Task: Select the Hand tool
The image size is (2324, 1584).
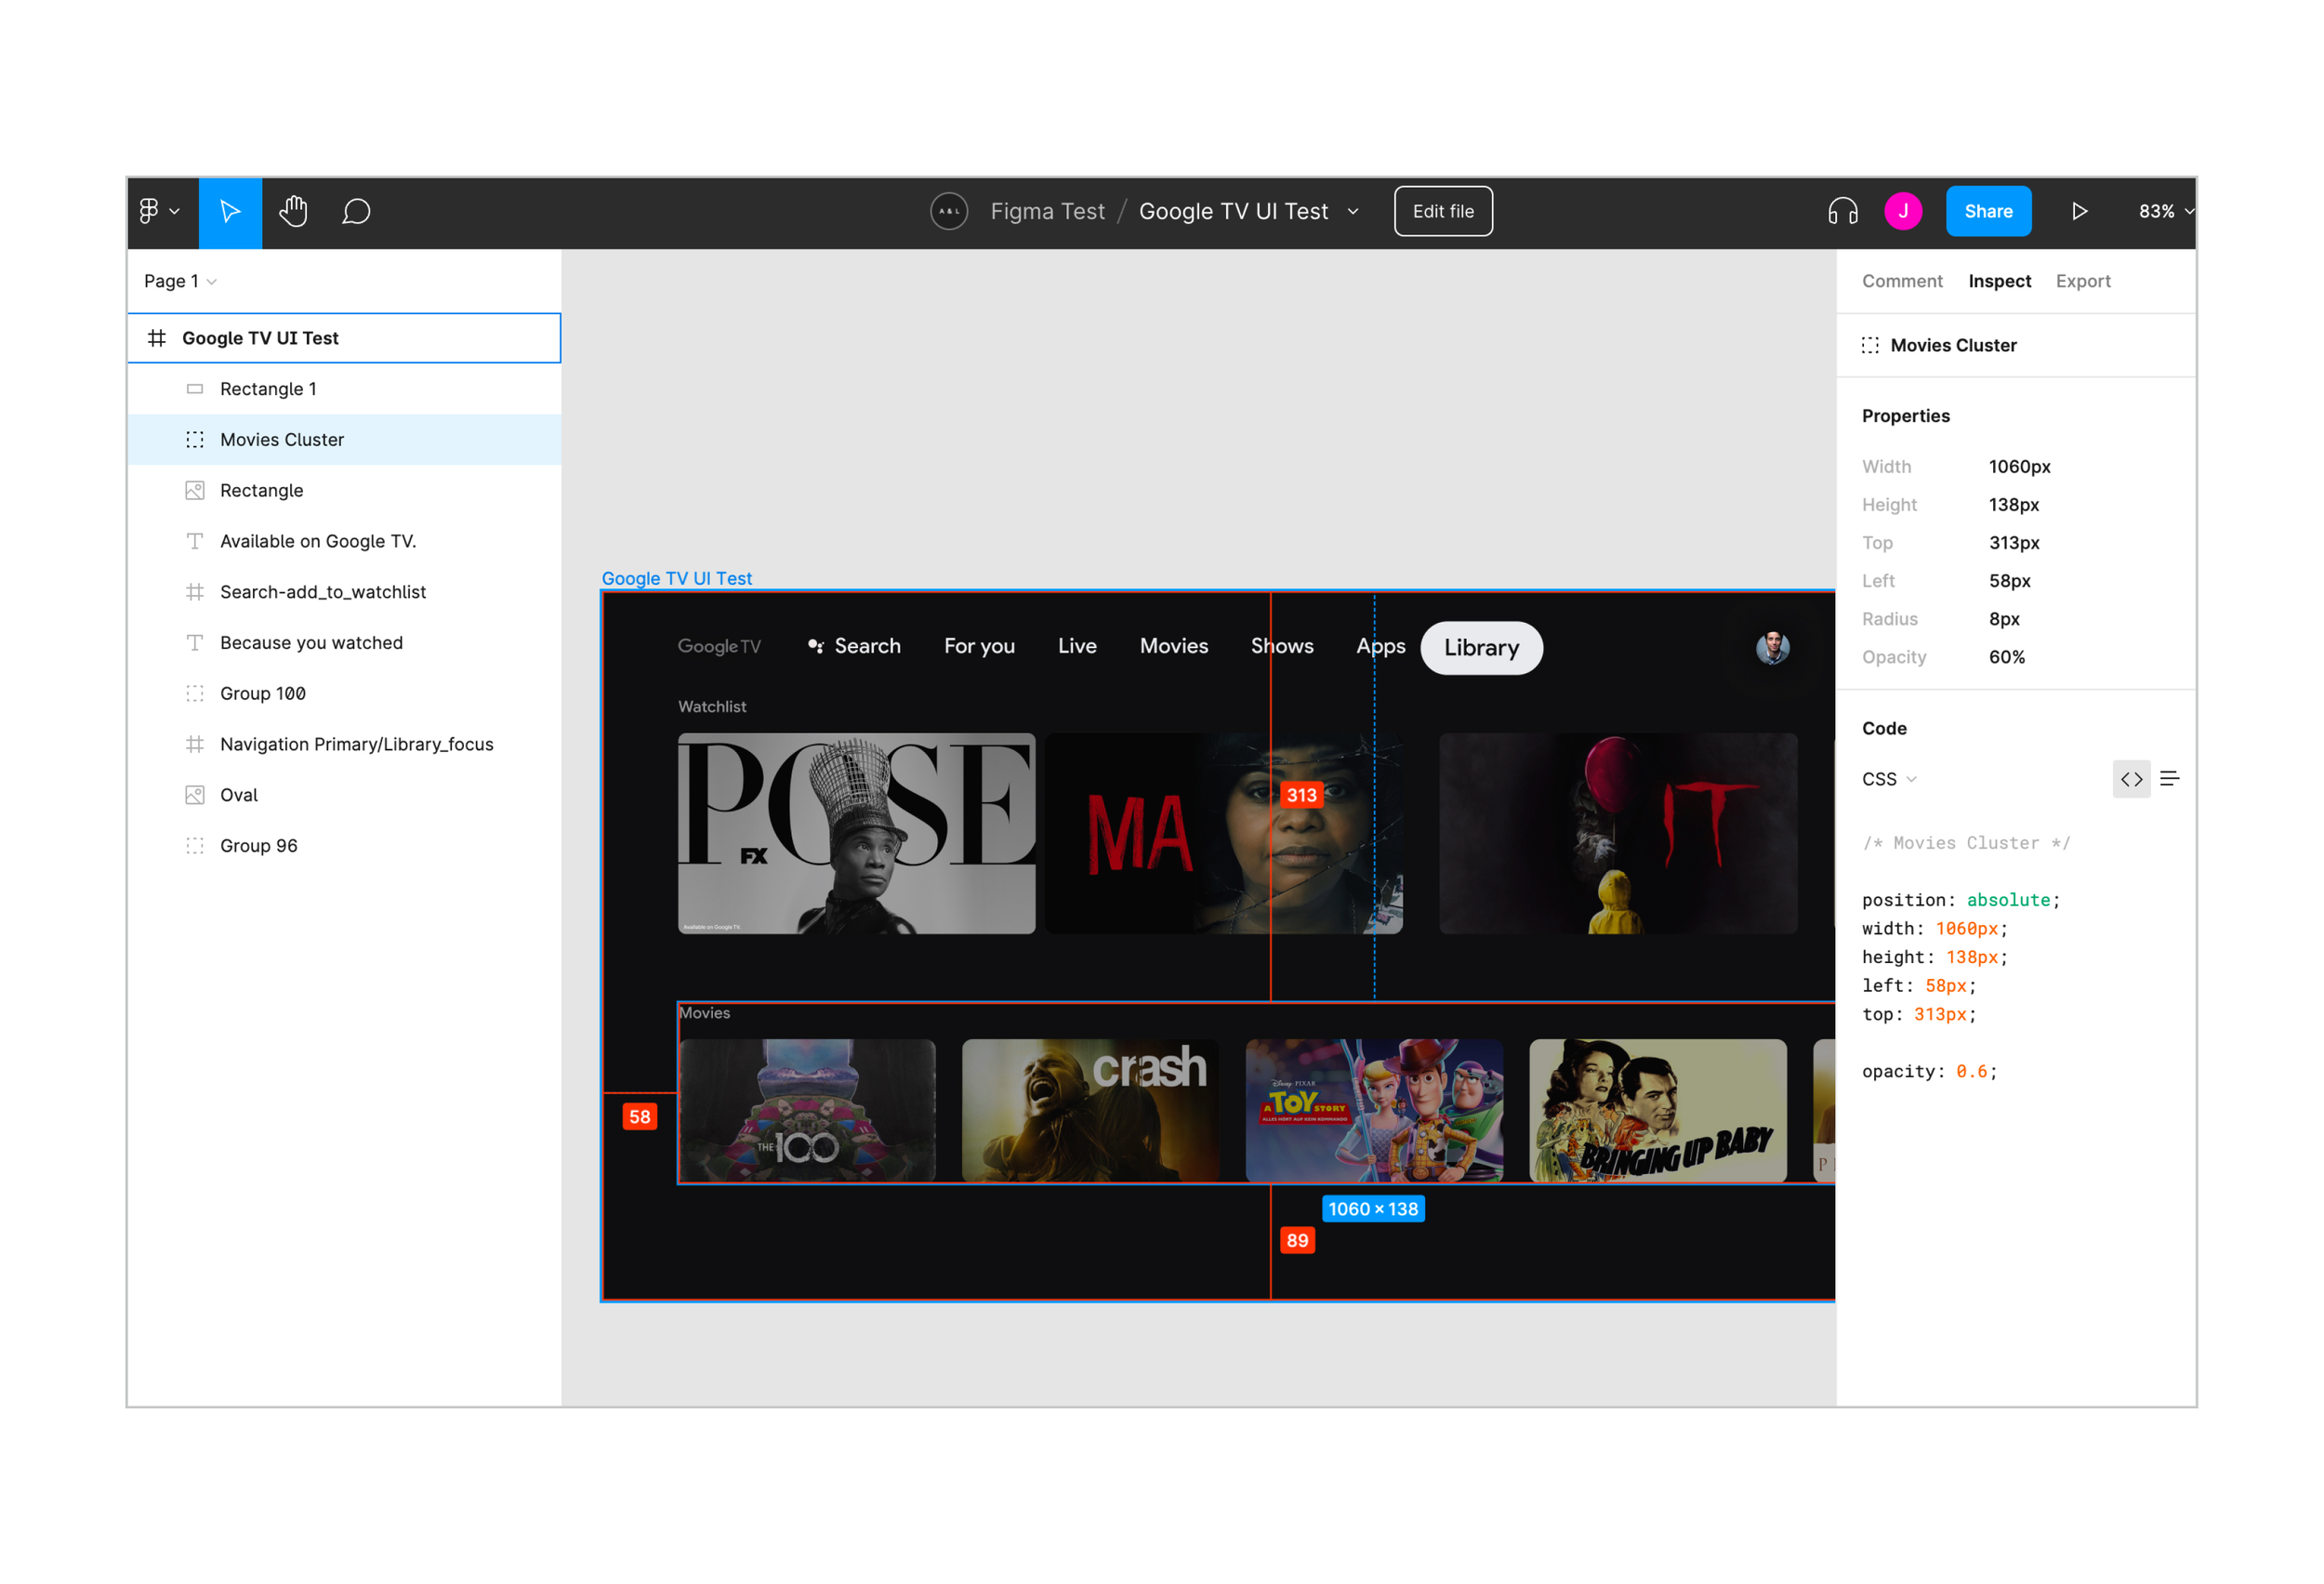Action: [293, 211]
